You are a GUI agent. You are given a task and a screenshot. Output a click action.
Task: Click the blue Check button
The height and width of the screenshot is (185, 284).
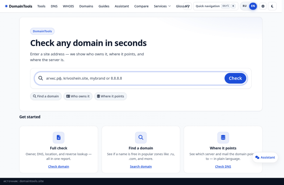235,78
